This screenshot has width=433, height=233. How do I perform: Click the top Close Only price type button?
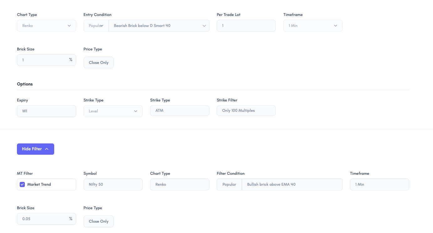click(98, 63)
